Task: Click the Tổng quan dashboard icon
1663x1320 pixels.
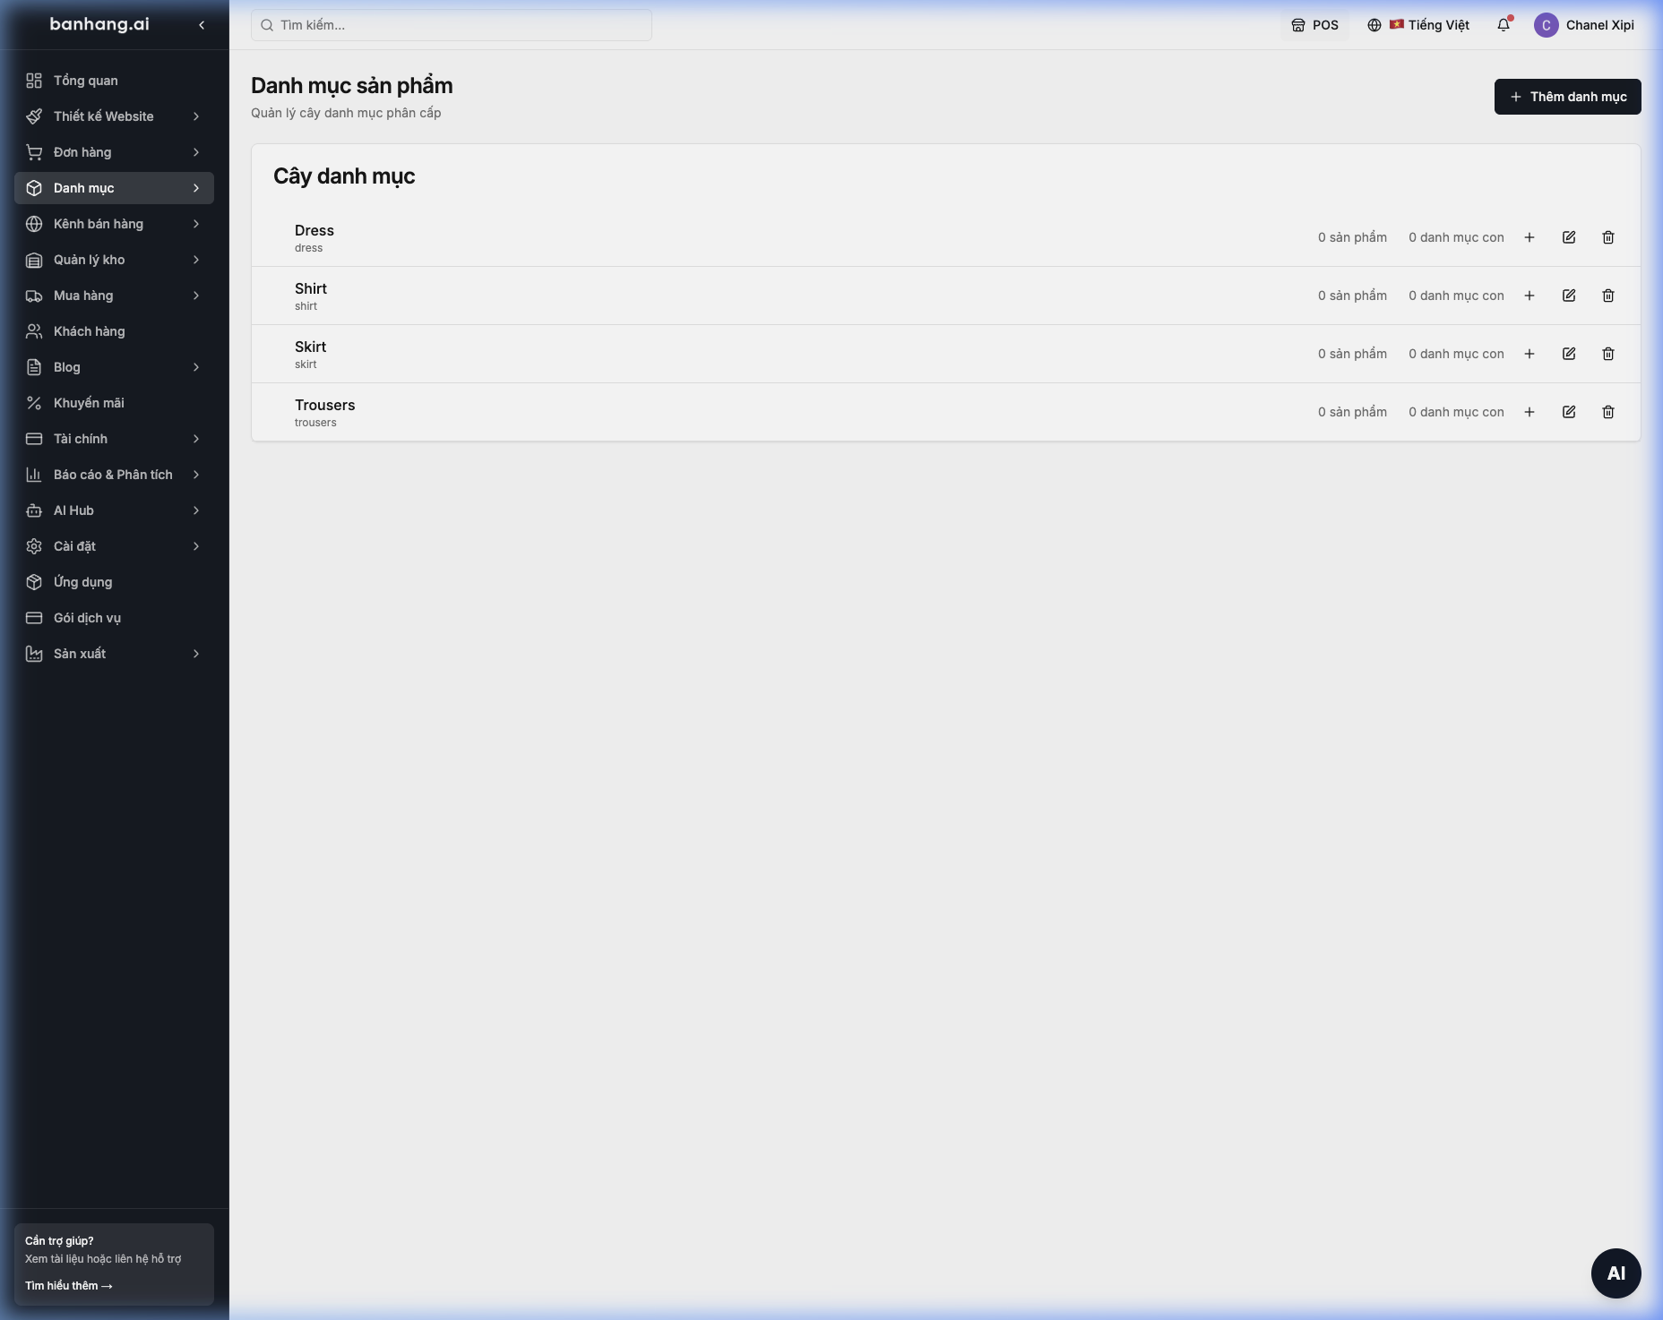Action: [34, 81]
